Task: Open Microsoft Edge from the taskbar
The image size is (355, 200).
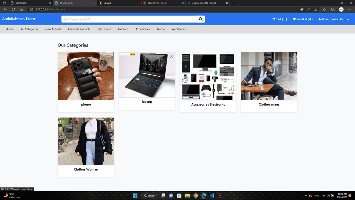Action: pyautogui.click(x=204, y=195)
